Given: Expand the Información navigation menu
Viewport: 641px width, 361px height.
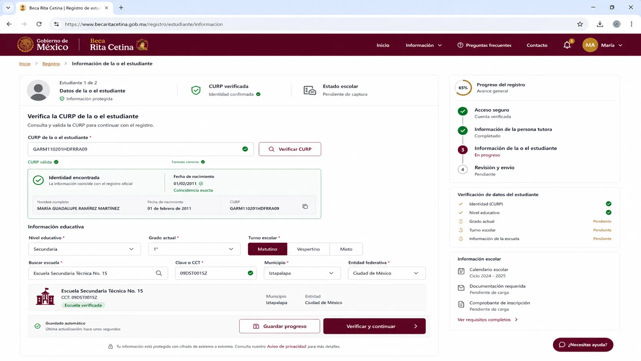Looking at the screenshot, I should [x=424, y=45].
